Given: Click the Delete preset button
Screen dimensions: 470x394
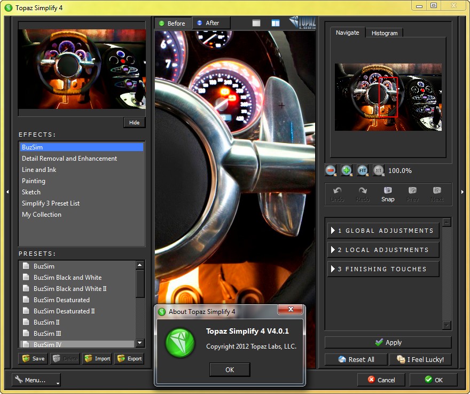Looking at the screenshot, I should (65, 358).
